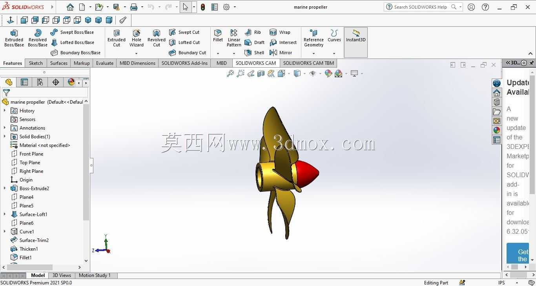Click the Search SOLIDWORKS Help field
This screenshot has height=286, width=536.
(x=421, y=7)
